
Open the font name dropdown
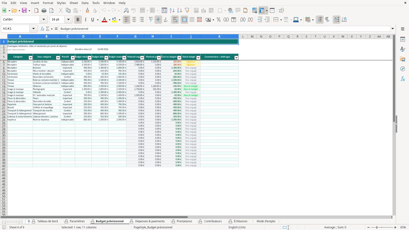click(x=44, y=19)
